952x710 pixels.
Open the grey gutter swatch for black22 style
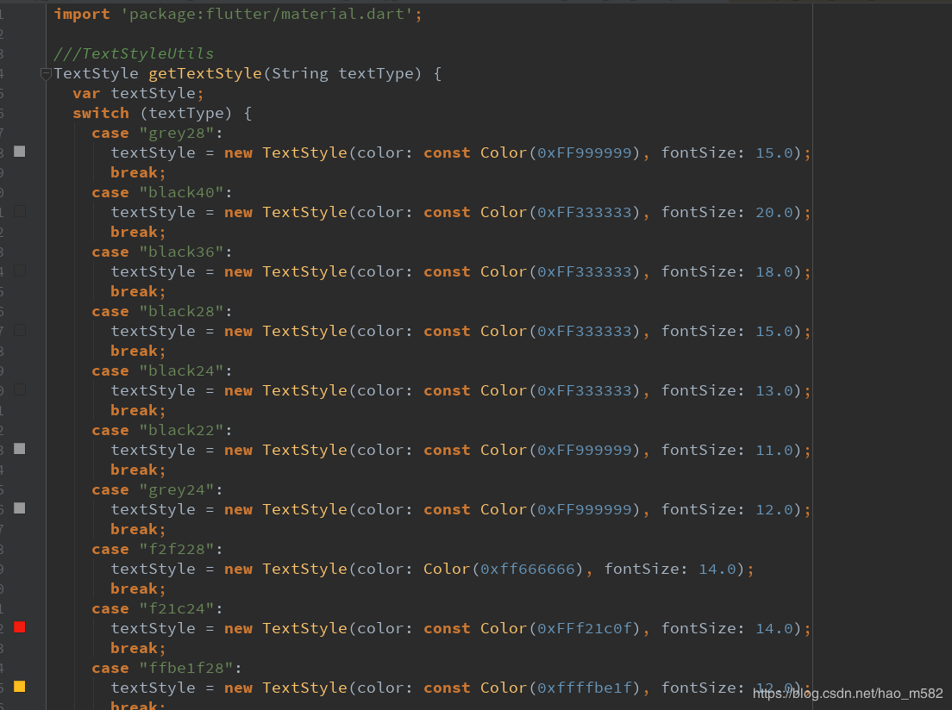click(20, 449)
